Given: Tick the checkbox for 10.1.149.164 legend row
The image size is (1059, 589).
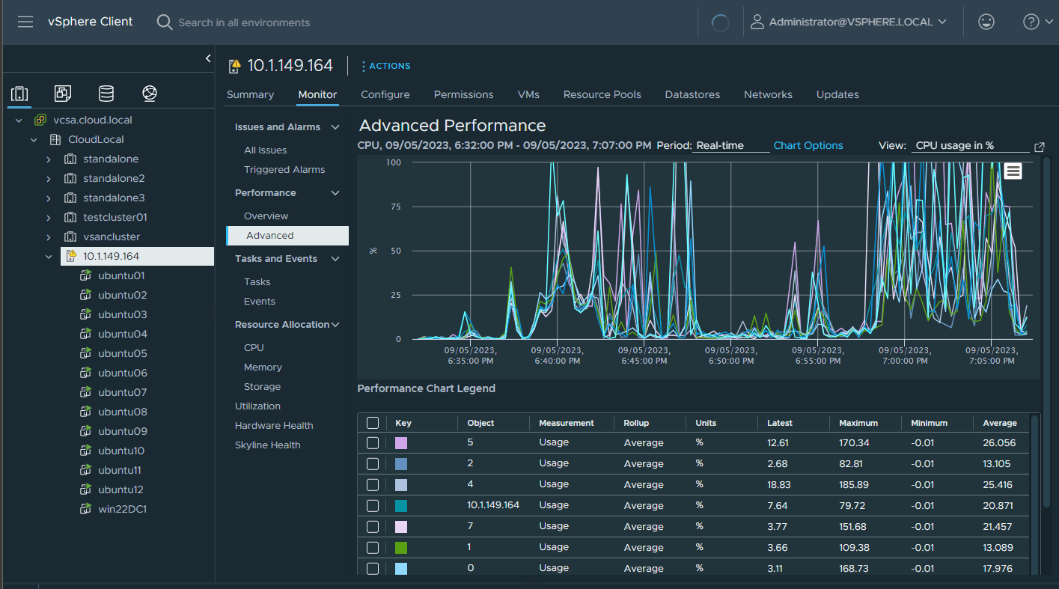Looking at the screenshot, I should pos(373,506).
